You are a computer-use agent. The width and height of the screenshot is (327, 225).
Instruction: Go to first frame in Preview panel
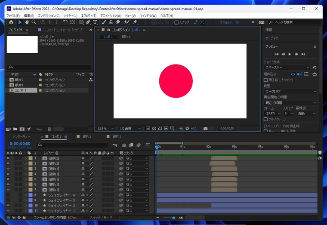click(x=277, y=54)
